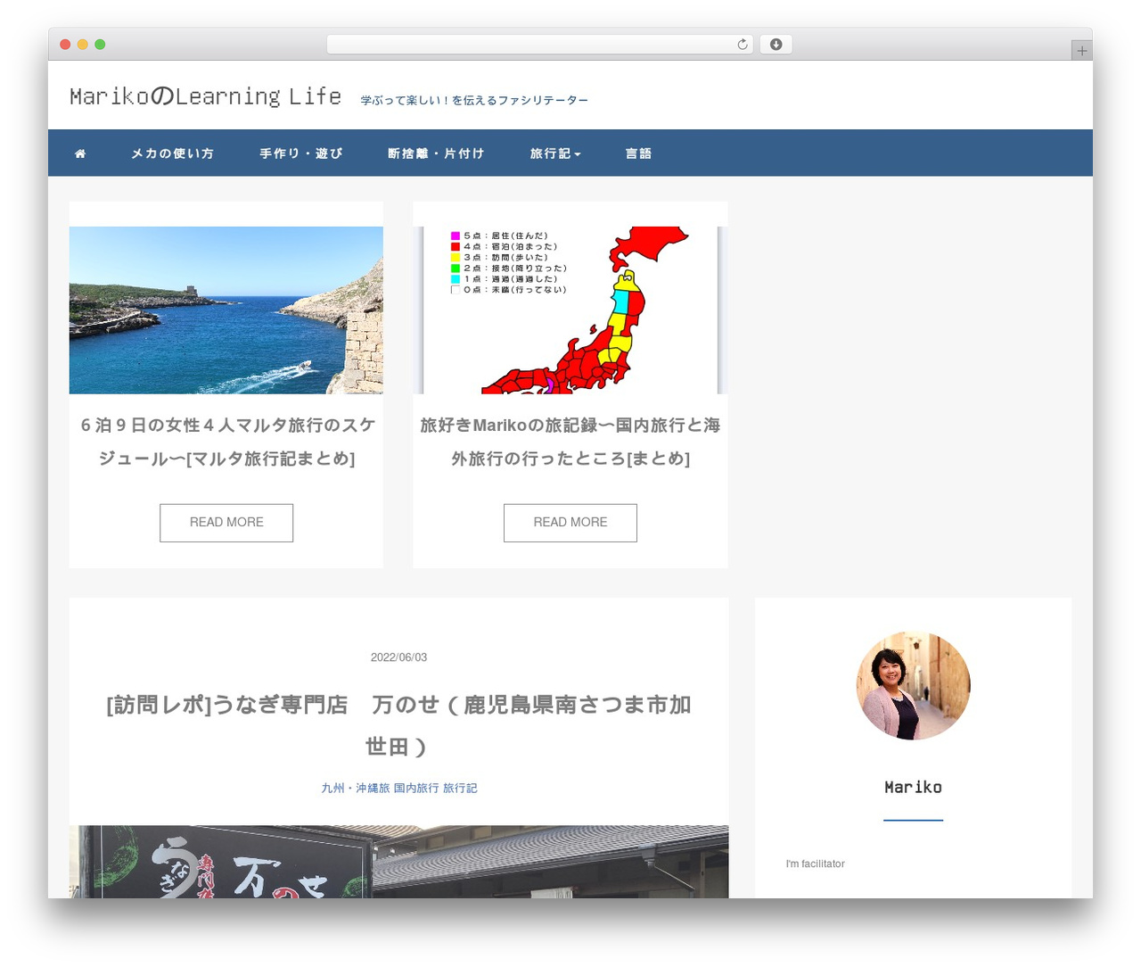
Task: Open the 断捨離・片付け menu item
Action: point(436,153)
